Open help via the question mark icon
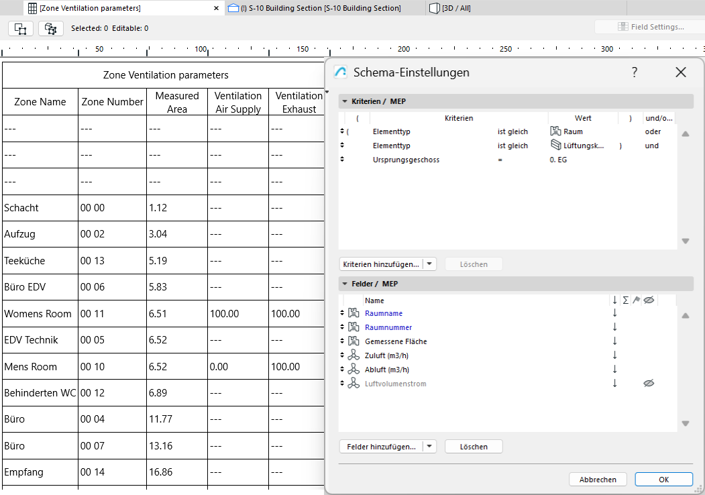This screenshot has width=705, height=495. pos(634,72)
